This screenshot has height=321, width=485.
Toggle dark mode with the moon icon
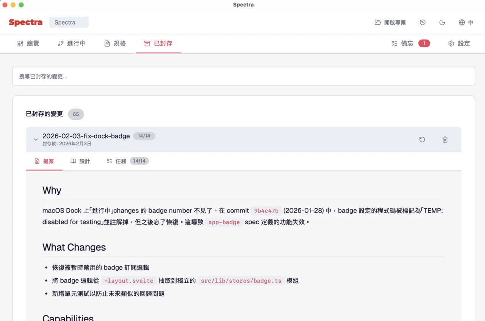point(442,22)
